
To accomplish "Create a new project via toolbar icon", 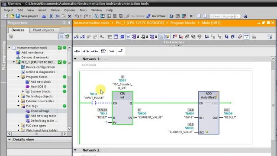I will click(6, 16).
